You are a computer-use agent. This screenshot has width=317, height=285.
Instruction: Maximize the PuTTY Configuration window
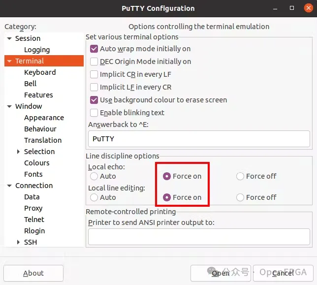(x=292, y=8)
